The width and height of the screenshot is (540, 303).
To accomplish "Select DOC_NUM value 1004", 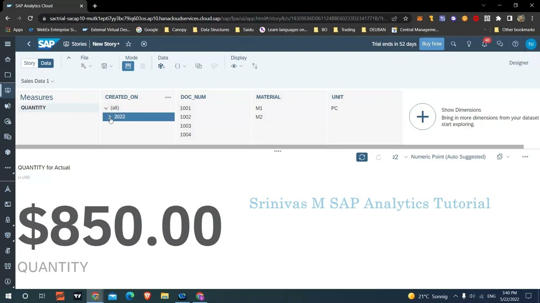I will 185,135.
